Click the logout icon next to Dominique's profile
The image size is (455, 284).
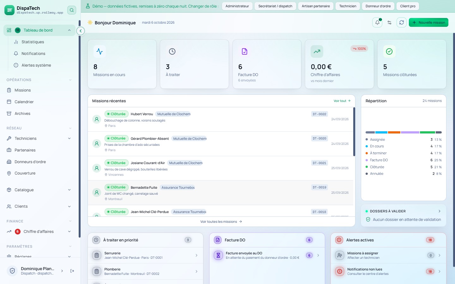point(72,271)
